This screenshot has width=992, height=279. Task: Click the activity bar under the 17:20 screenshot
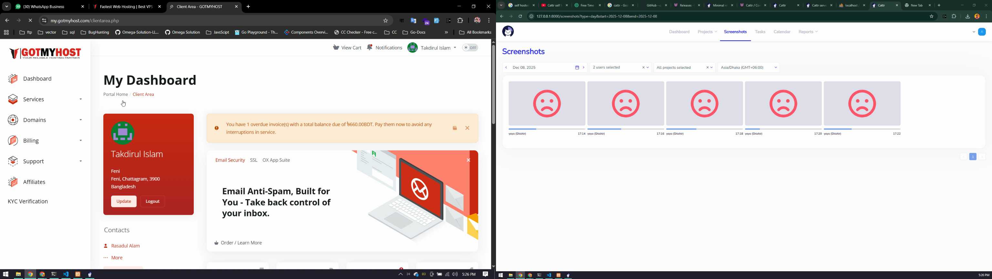783,129
